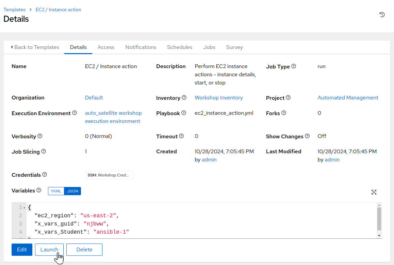Collapse the JSON fold arrow at line 1
Viewport: 394px width, 265px height.
point(24,208)
